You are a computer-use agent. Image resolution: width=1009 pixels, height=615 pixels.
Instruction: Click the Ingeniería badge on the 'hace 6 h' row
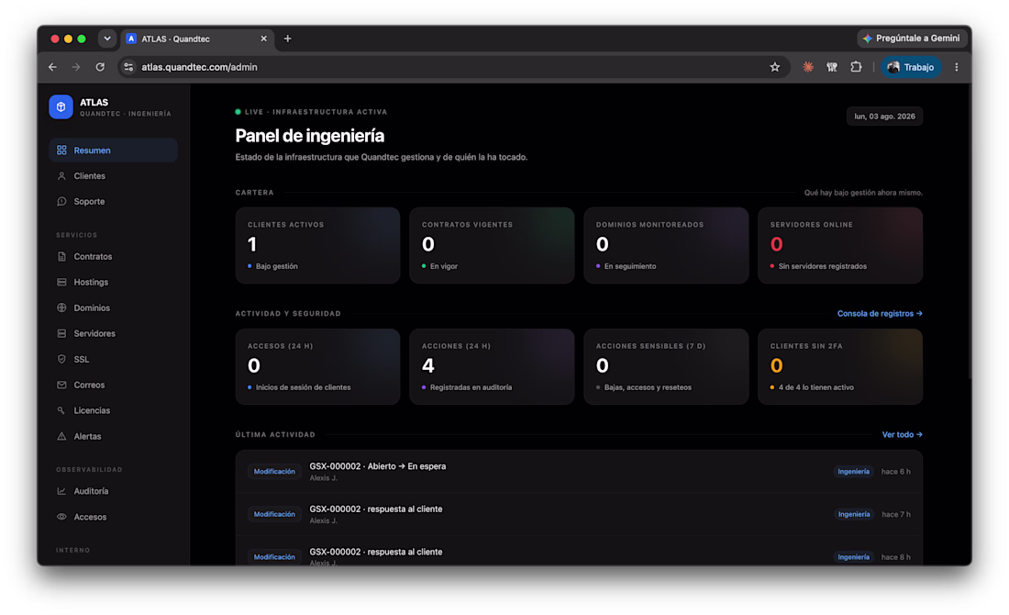click(853, 472)
